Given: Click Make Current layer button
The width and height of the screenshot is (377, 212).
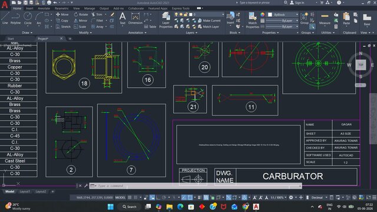Looking at the screenshot, I should [209, 21].
